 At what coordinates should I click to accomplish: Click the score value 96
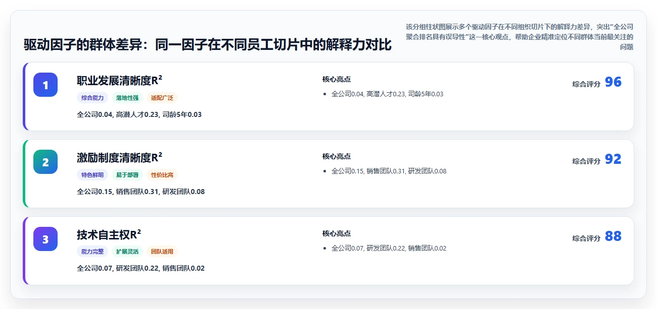coord(613,82)
